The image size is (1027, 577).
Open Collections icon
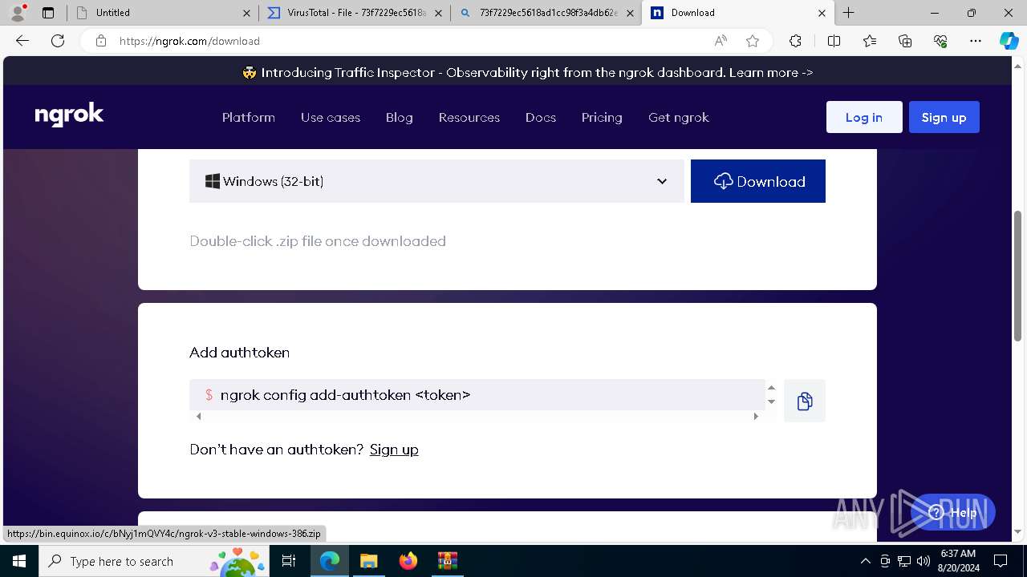point(905,41)
